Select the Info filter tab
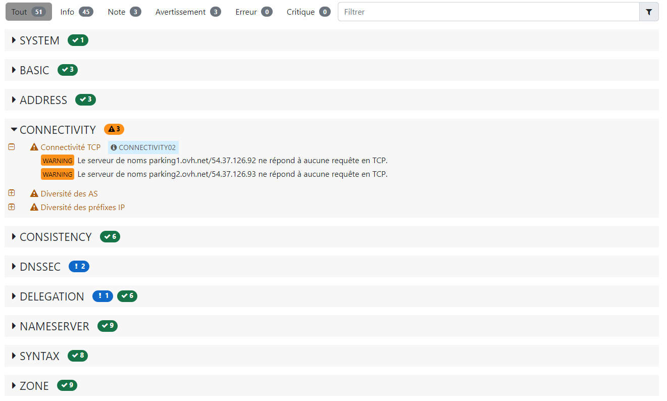The width and height of the screenshot is (667, 401). click(x=76, y=12)
